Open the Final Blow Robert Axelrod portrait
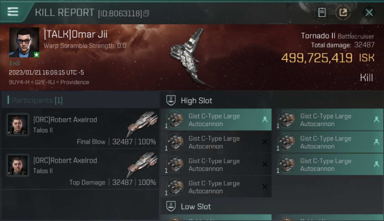 click(x=18, y=125)
